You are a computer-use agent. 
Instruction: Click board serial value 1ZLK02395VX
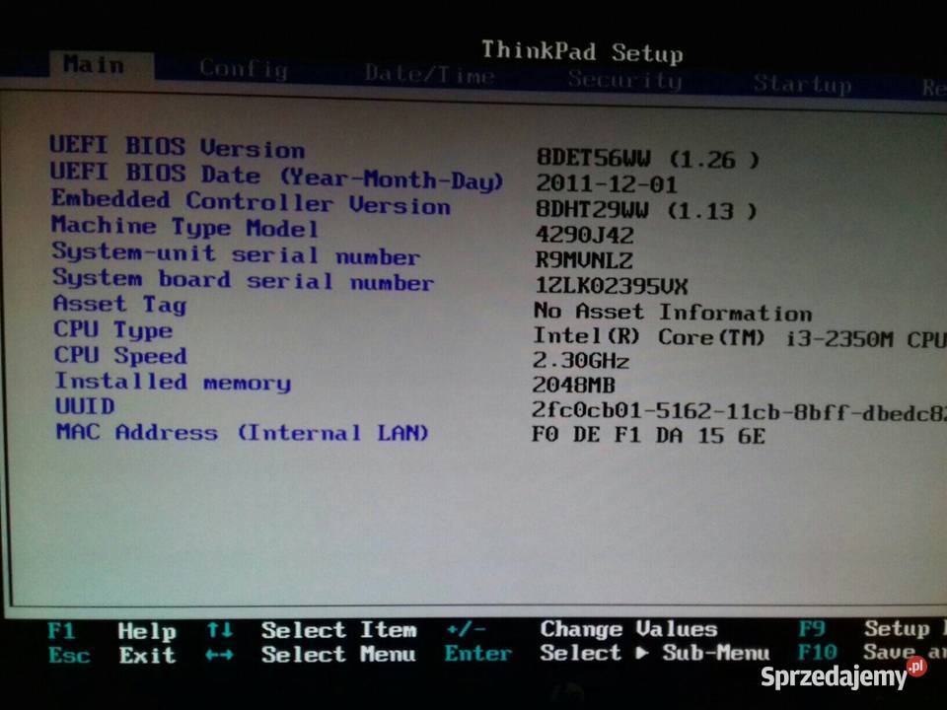pyautogui.click(x=612, y=286)
